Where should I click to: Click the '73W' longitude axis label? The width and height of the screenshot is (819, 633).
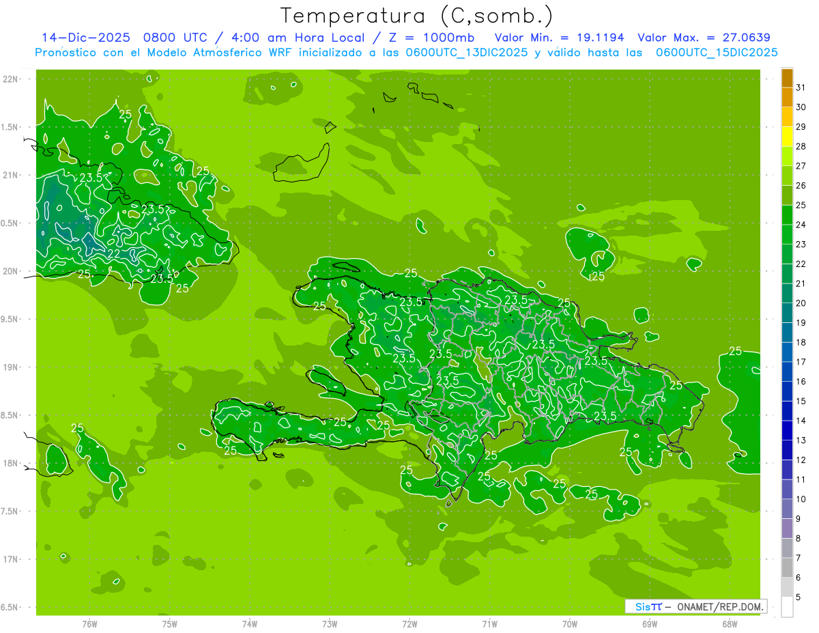coord(330,623)
